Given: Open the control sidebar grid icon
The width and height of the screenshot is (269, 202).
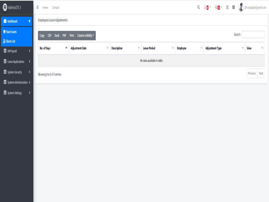Looking at the screenshot, I should point(233,7).
